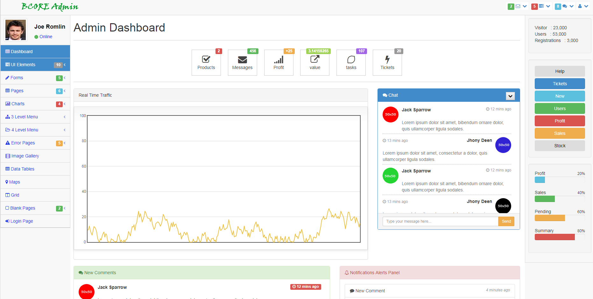Image resolution: width=593 pixels, height=299 pixels.
Task: Click the Profit signal bars icon
Action: coord(279,60)
